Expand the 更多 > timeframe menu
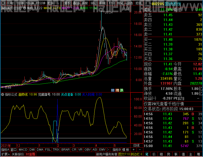This screenshot has height=157, width=203. pos(52,3)
